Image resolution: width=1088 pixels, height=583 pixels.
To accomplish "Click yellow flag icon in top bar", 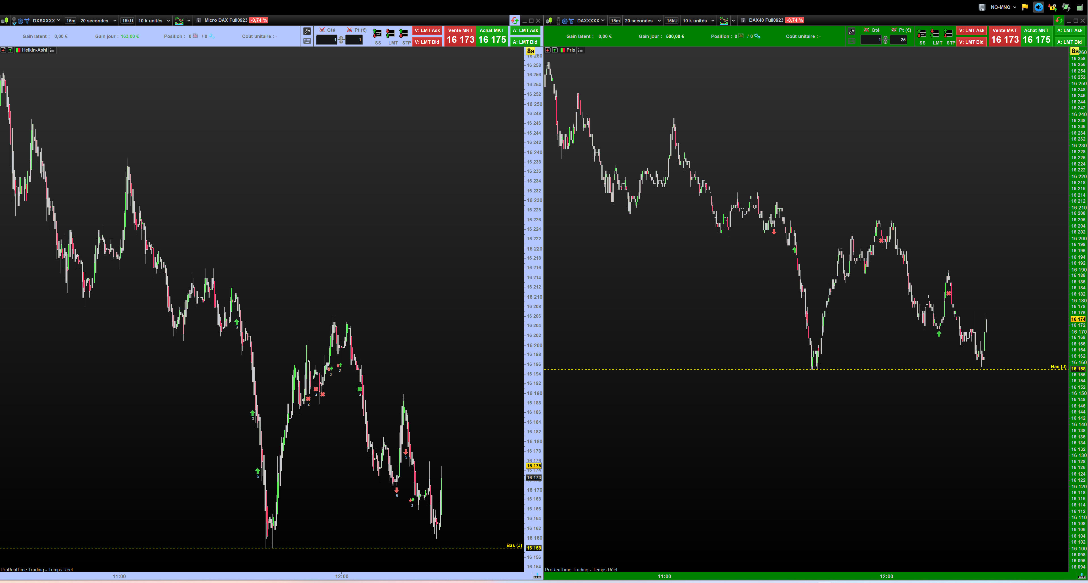I will pos(1025,7).
